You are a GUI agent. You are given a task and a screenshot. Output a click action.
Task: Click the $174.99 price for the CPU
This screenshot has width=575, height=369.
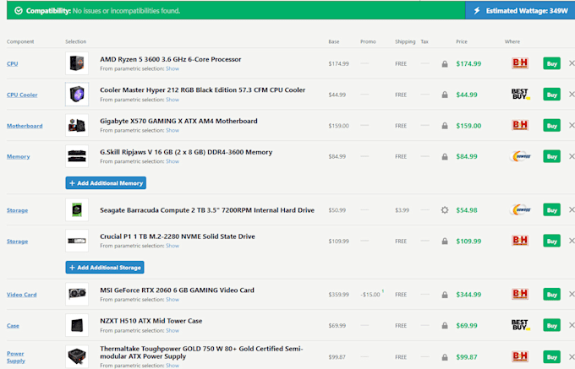468,63
